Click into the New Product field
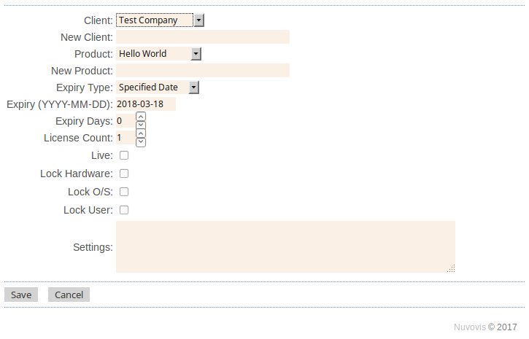 click(x=202, y=71)
